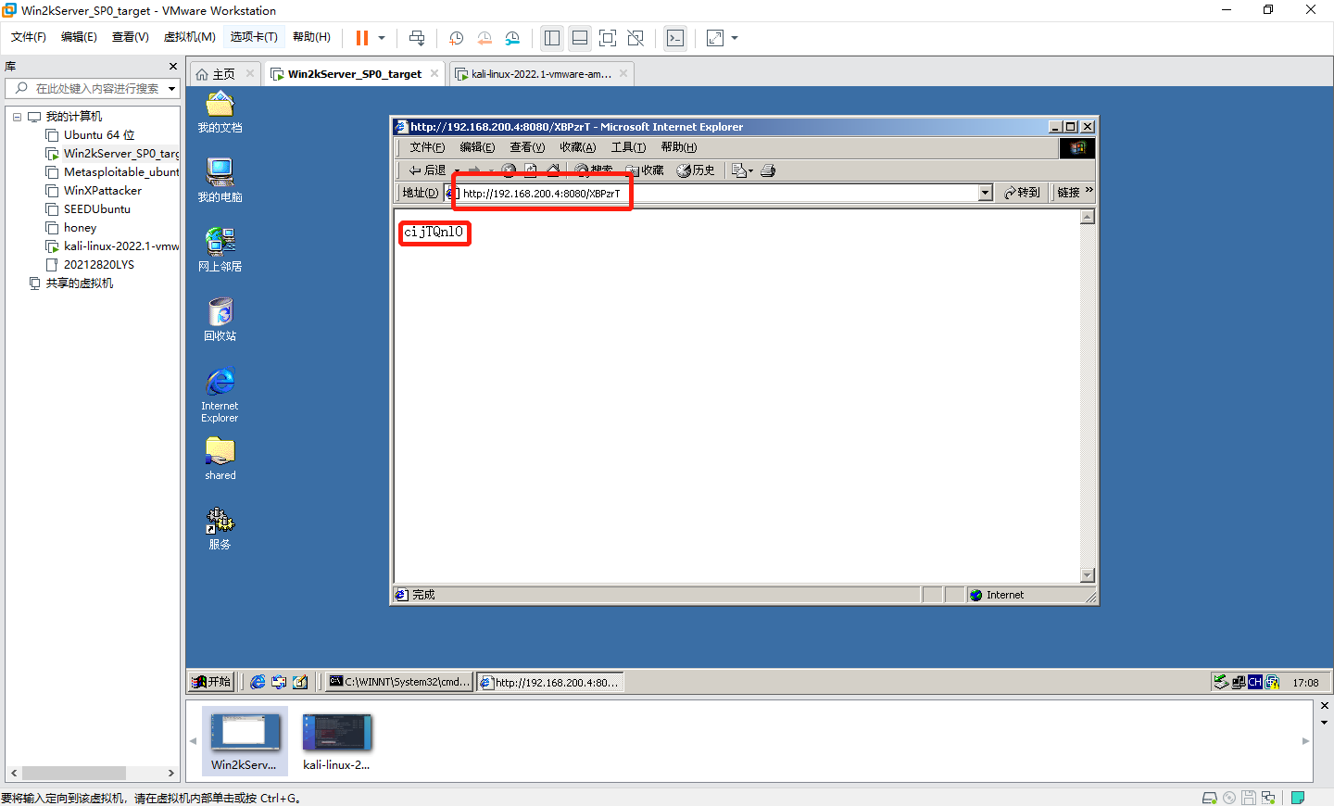Image resolution: width=1334 pixels, height=806 pixels.
Task: Open the library search dropdown arrow
Action: [x=172, y=89]
